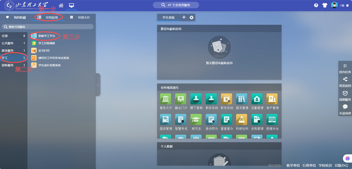Launch the 财务系统 icon
352x169 pixels.
226,99
